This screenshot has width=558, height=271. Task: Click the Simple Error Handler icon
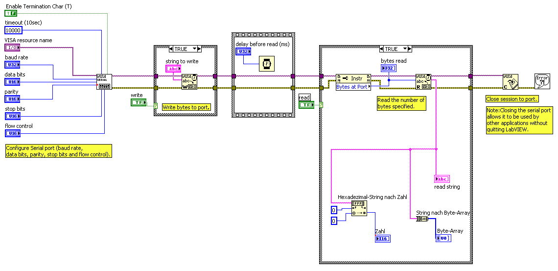(542, 81)
